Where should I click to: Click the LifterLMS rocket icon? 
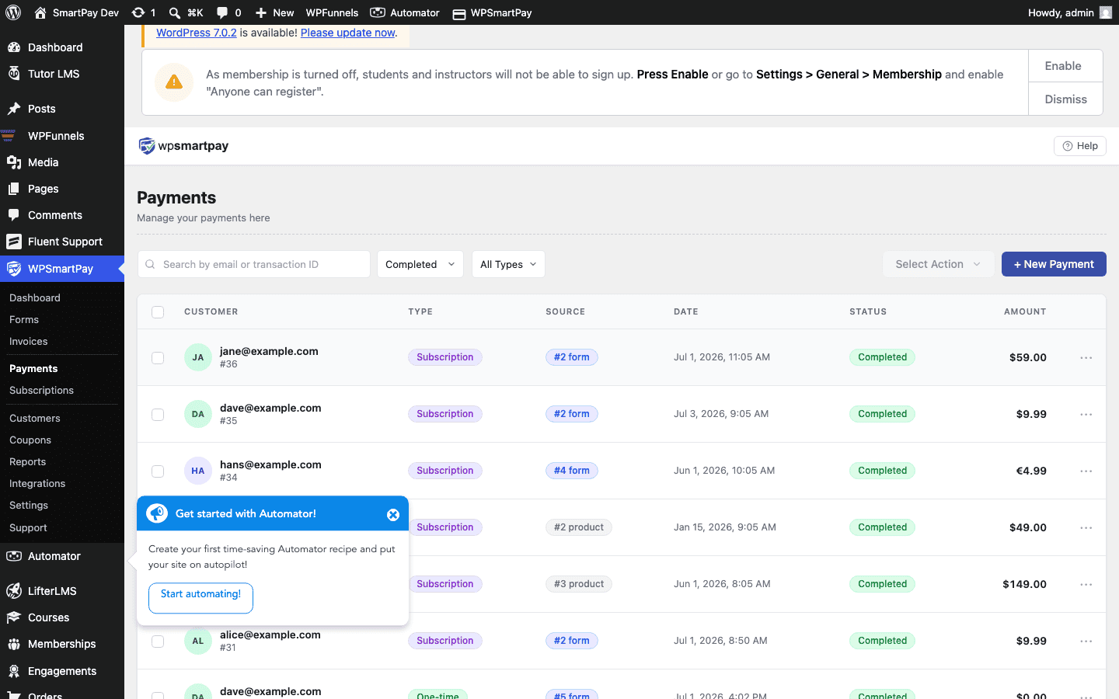[x=14, y=591]
